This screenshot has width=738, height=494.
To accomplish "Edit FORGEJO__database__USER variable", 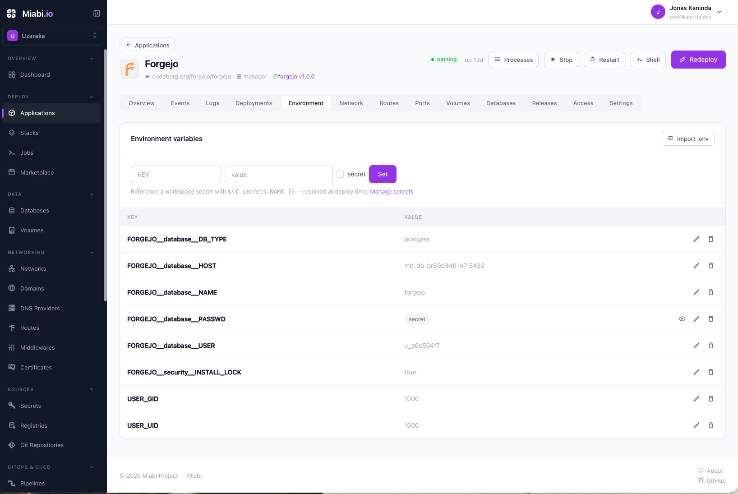I will pos(696,346).
